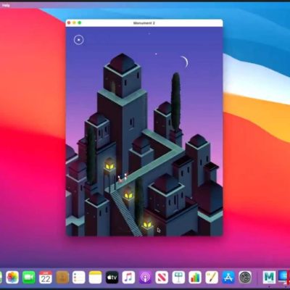Close the Monument 2 window
Image resolution: width=290 pixels, height=290 pixels.
[69, 22]
